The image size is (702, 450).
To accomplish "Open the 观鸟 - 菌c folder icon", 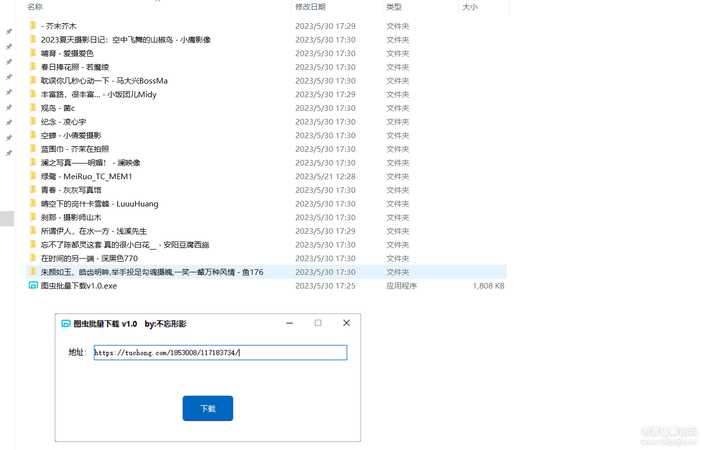I will pos(32,108).
